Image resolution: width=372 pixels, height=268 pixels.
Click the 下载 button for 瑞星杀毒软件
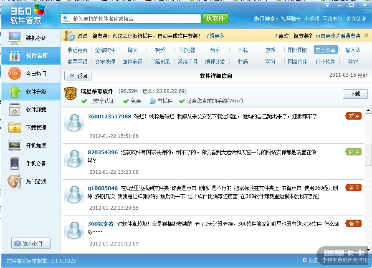tap(355, 94)
